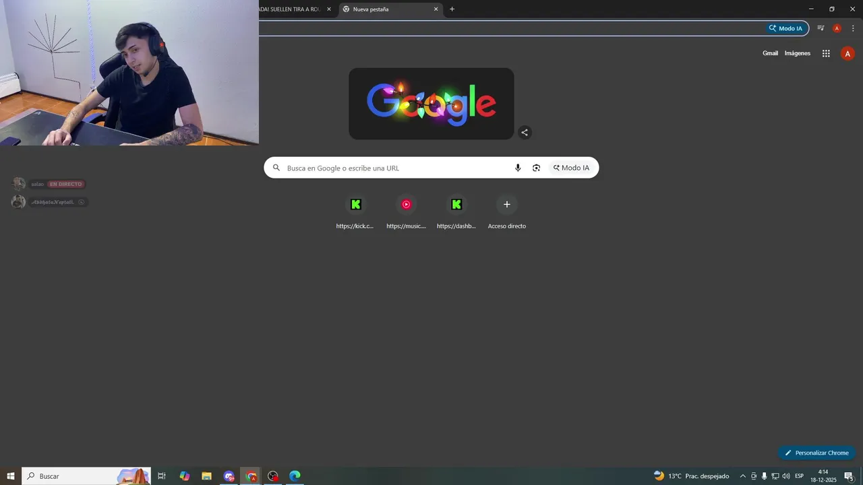Open the Google account avatar on the page
The width and height of the screenshot is (863, 485).
pyautogui.click(x=847, y=53)
